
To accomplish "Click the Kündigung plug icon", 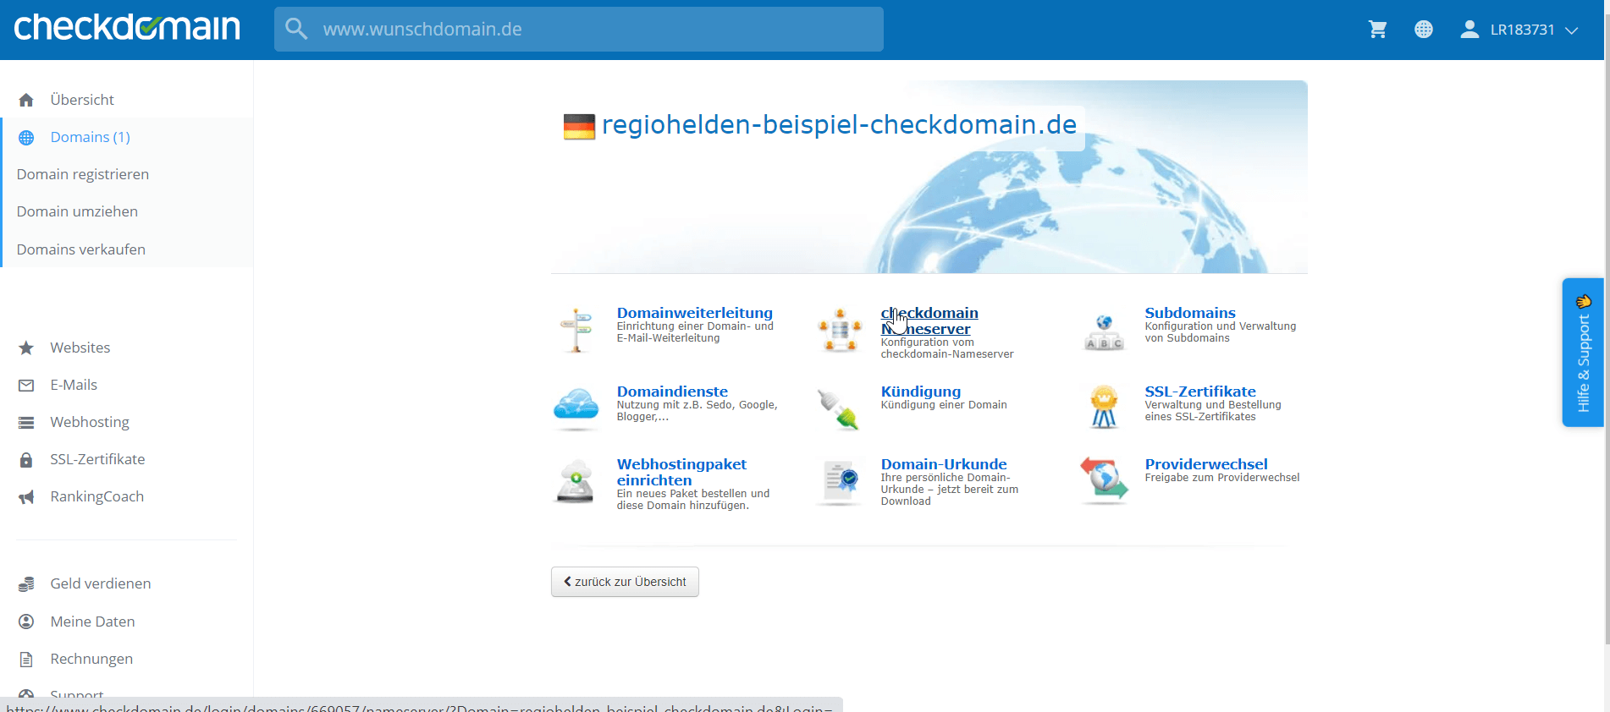I will click(x=839, y=408).
